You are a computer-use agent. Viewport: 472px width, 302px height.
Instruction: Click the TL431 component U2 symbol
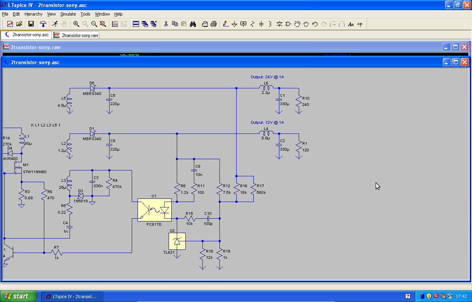point(177,241)
